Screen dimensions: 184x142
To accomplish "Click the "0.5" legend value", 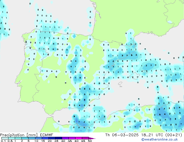I will [10, 141].
